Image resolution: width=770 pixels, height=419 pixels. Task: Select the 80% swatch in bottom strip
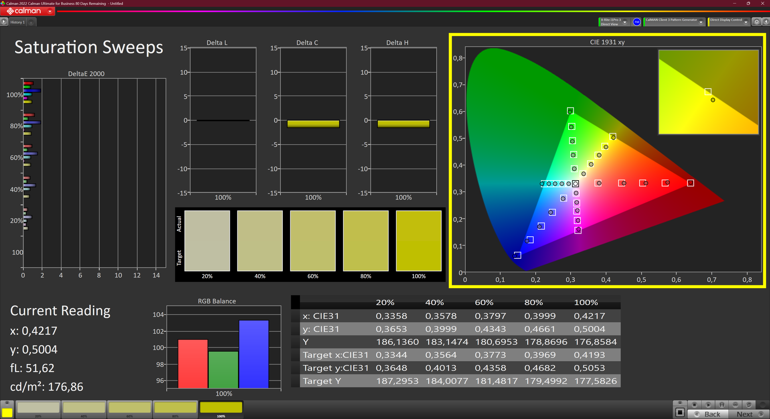176,409
